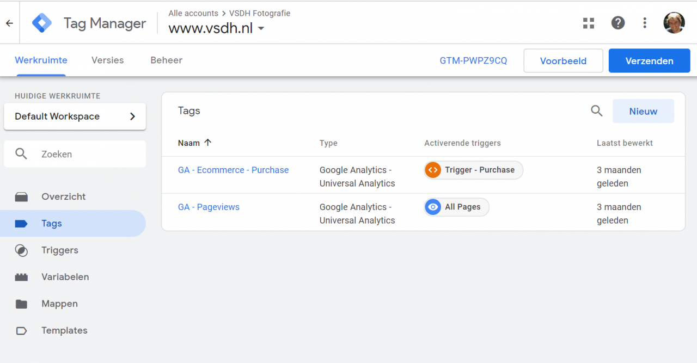The height and width of the screenshot is (363, 697).
Task: Click the magnifier icon in Zoeken box
Action: (x=21, y=154)
